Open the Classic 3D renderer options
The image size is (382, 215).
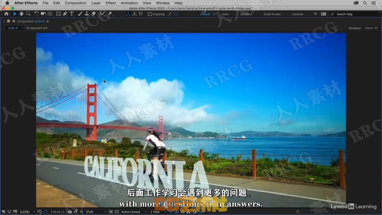pyautogui.click(x=371, y=28)
